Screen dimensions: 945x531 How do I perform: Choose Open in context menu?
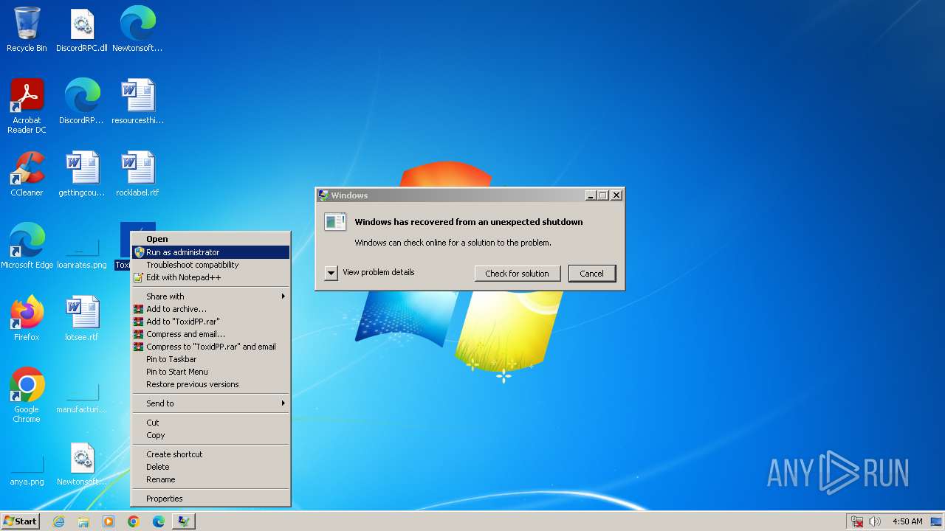(x=210, y=239)
